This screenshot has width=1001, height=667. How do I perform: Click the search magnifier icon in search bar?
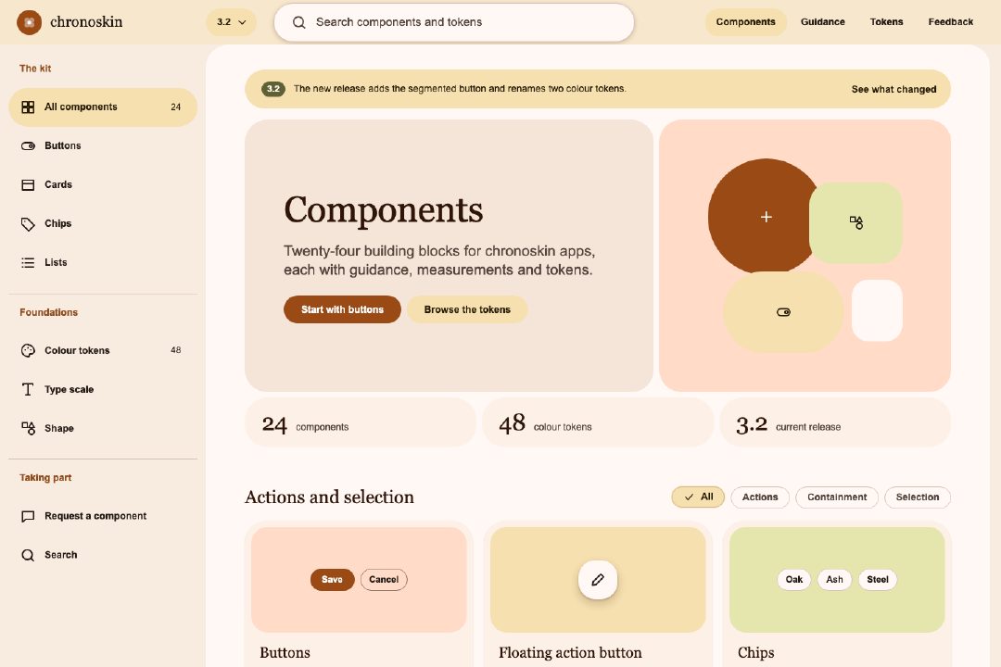coord(298,22)
